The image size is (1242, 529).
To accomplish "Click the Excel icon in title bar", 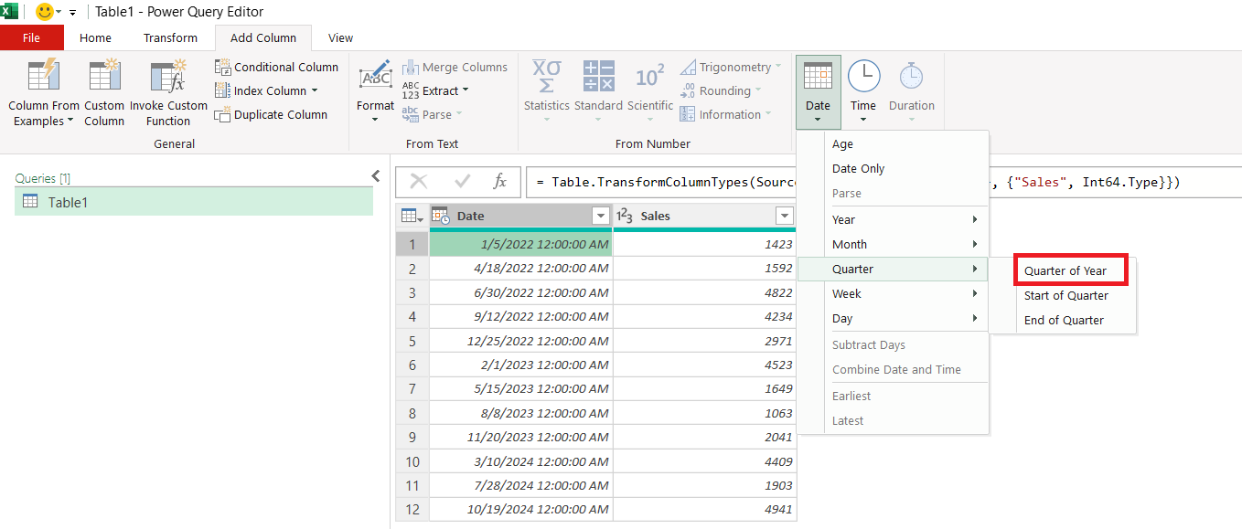I will (x=9, y=12).
